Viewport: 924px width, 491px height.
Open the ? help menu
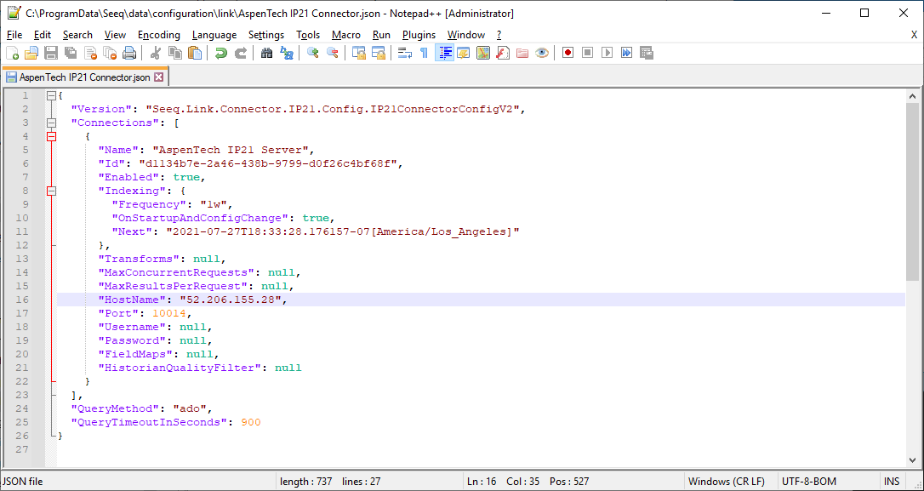coord(499,35)
